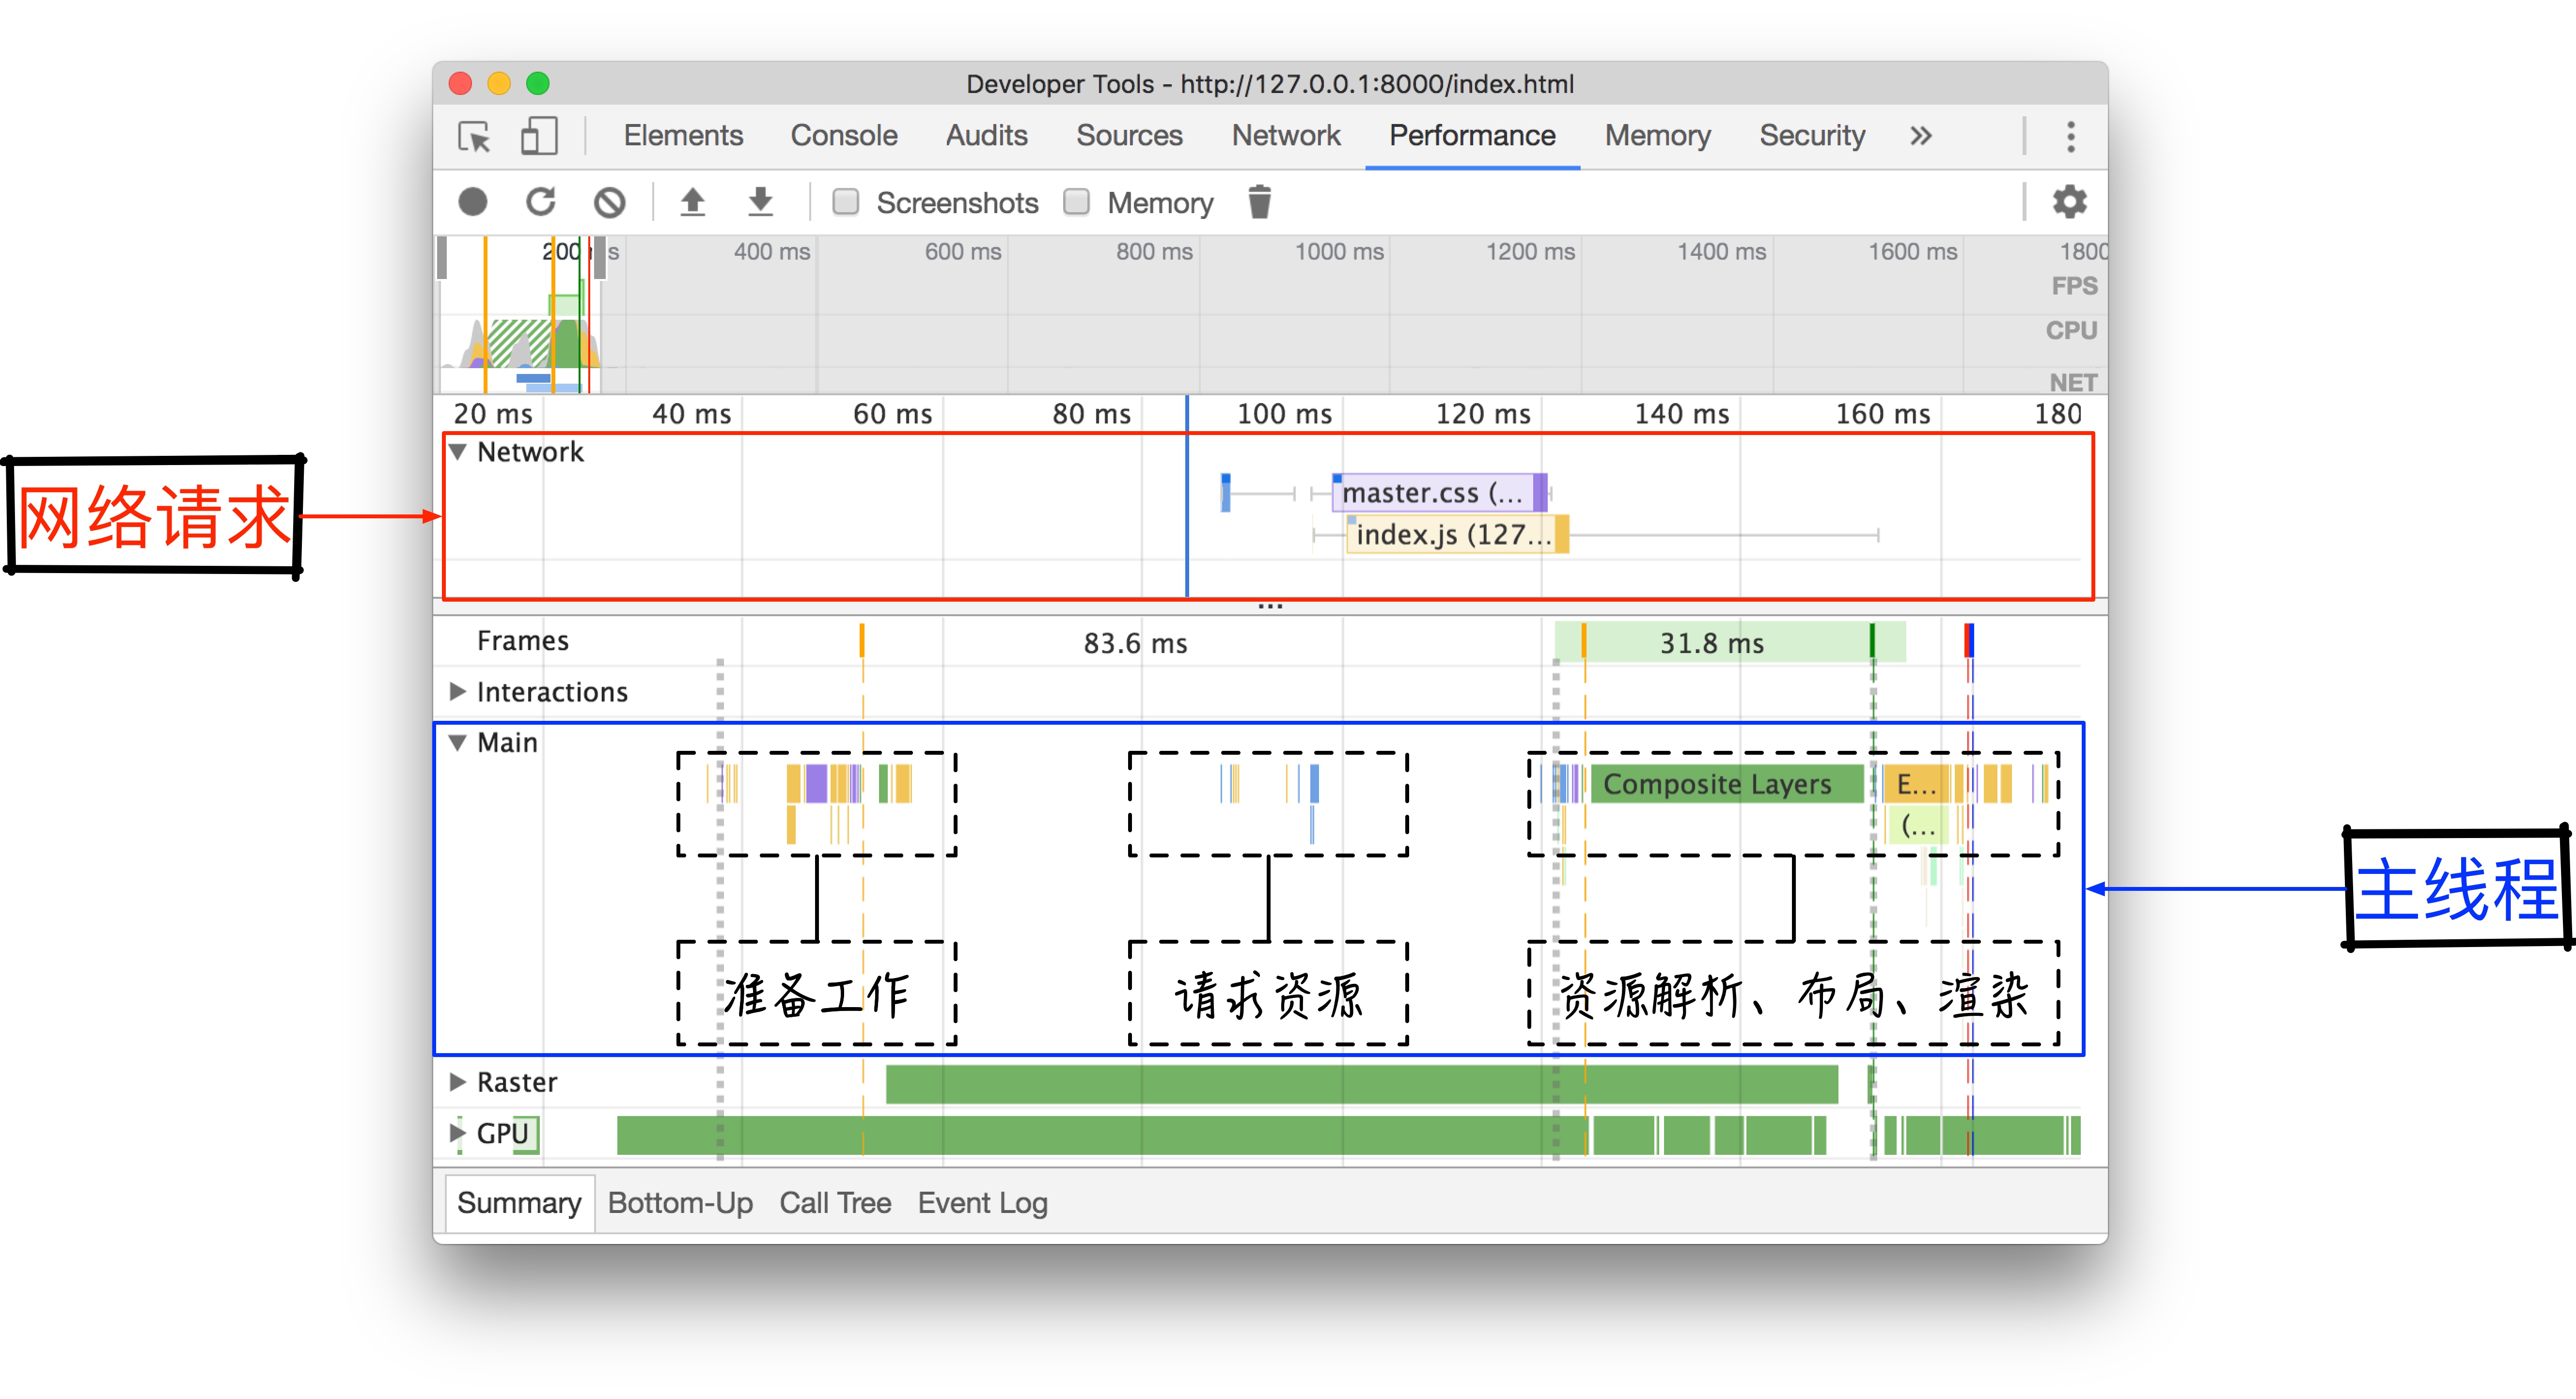Start recording with the record button
Screen dimensions: 2576x1399
(x=473, y=203)
